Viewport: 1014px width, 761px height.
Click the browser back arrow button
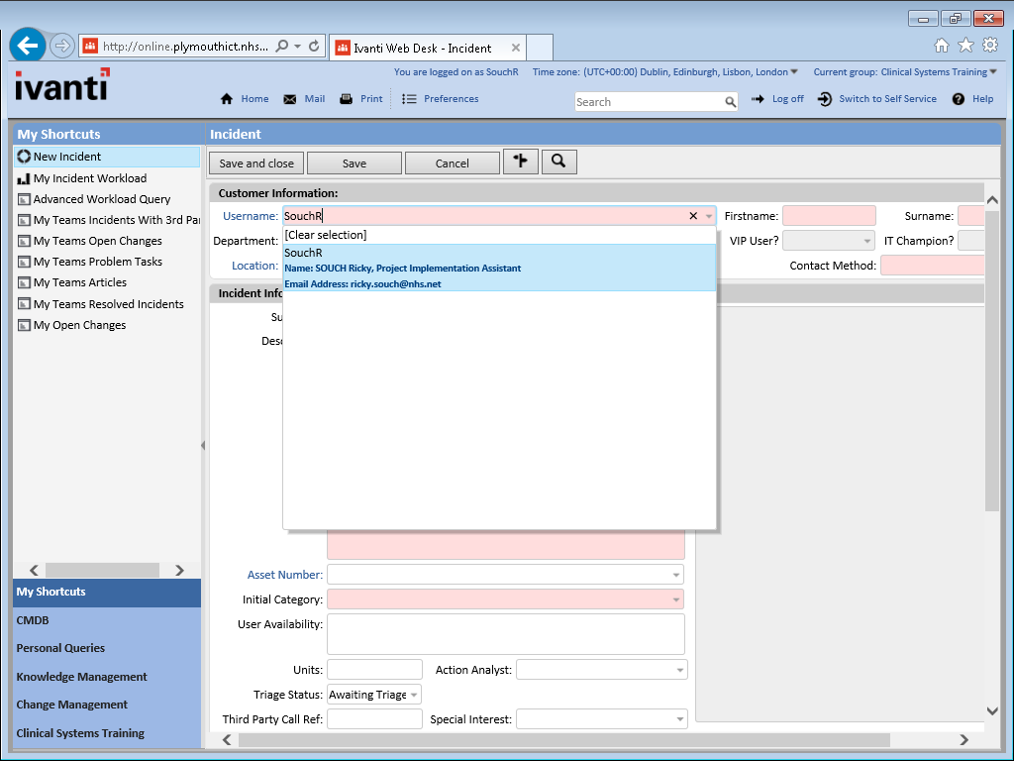(28, 46)
